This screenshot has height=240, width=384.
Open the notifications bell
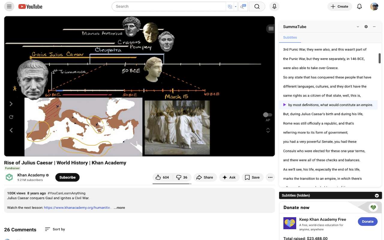tap(359, 7)
